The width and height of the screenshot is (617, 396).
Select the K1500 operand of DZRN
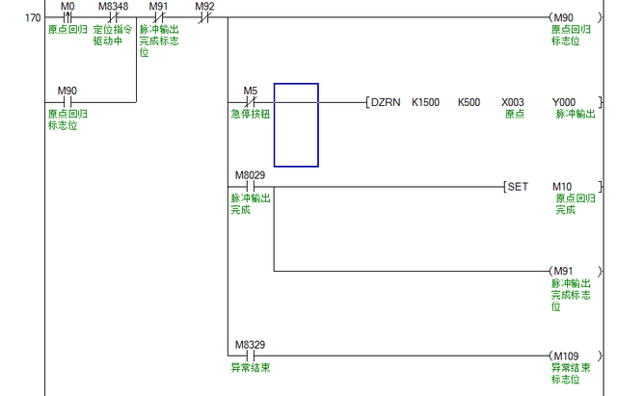[425, 102]
